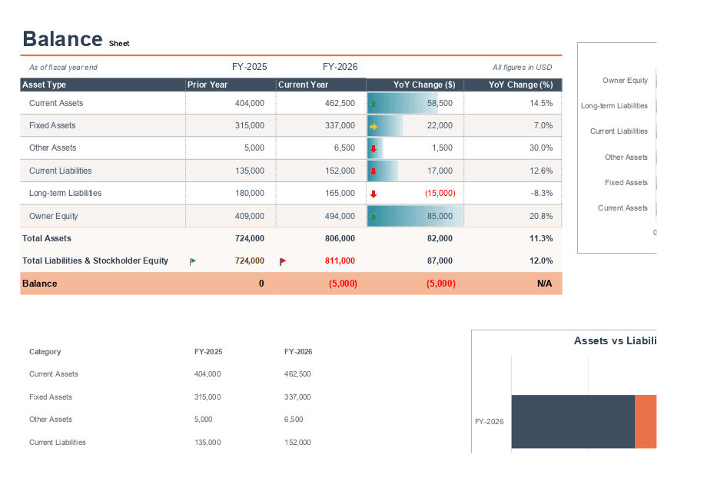The width and height of the screenshot is (704, 498).
Task: Click the red down arrow next to 1,500
Action: pyautogui.click(x=373, y=148)
